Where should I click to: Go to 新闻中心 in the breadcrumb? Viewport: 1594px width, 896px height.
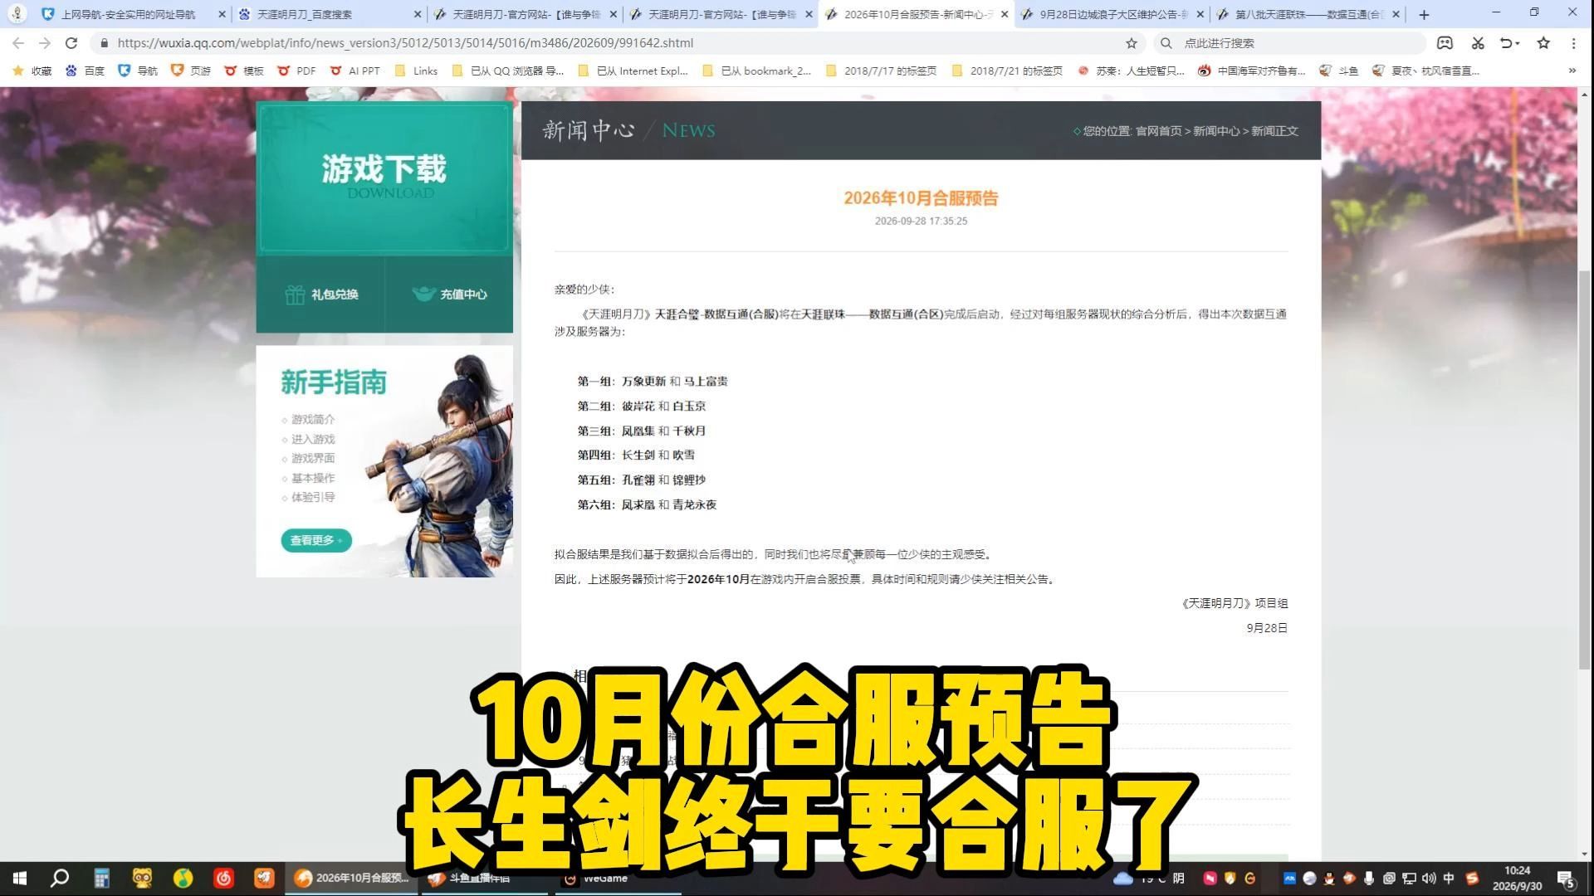(x=1216, y=131)
